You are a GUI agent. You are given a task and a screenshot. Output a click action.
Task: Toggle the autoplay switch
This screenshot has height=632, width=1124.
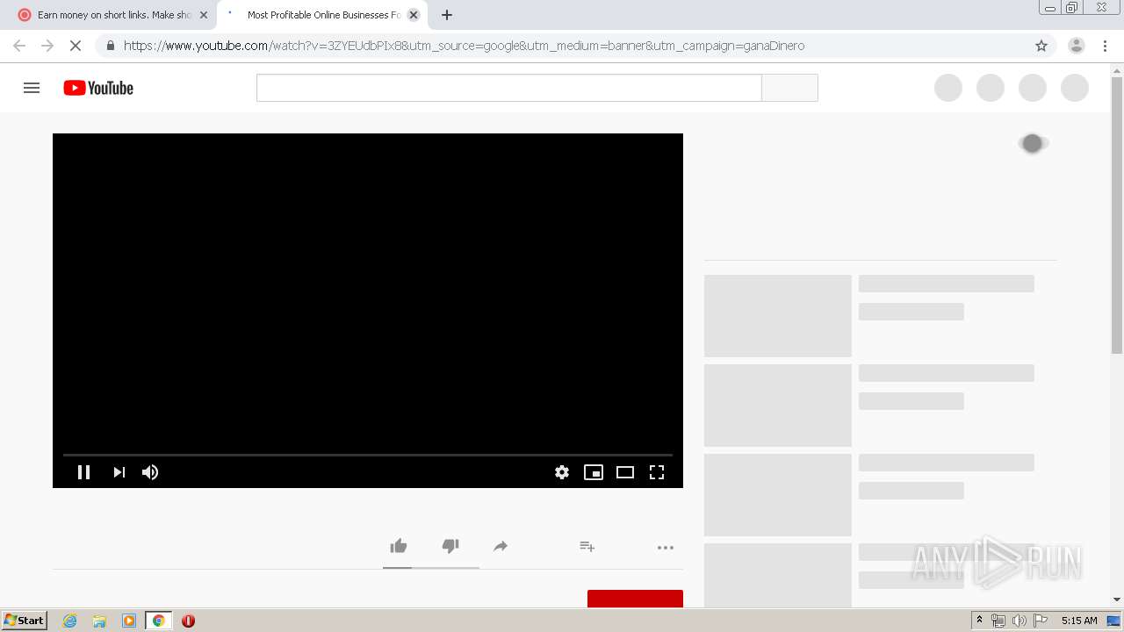pyautogui.click(x=1033, y=143)
